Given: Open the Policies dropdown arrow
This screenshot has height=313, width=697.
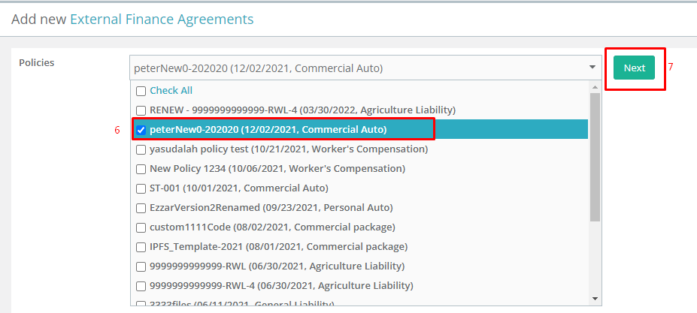Looking at the screenshot, I should point(592,68).
